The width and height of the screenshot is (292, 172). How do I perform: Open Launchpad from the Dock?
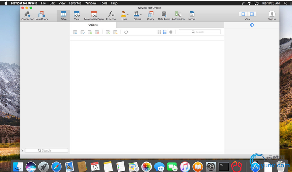tap(43, 166)
